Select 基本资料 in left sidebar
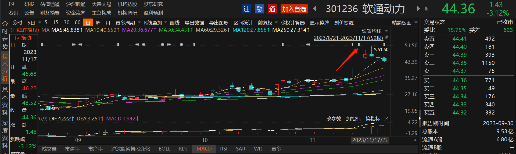 (x=5, y=101)
